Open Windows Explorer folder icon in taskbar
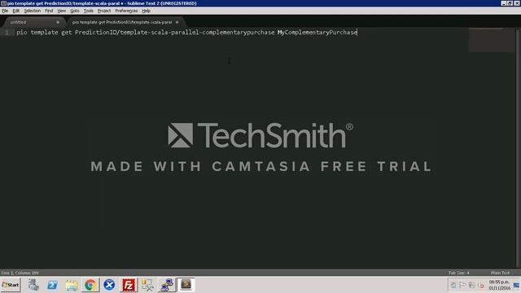The height and width of the screenshot is (293, 521). coord(72,285)
